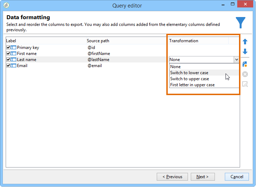Click the grayed delete column icon
Image resolution: width=261 pixels, height=192 pixels.
click(245, 74)
